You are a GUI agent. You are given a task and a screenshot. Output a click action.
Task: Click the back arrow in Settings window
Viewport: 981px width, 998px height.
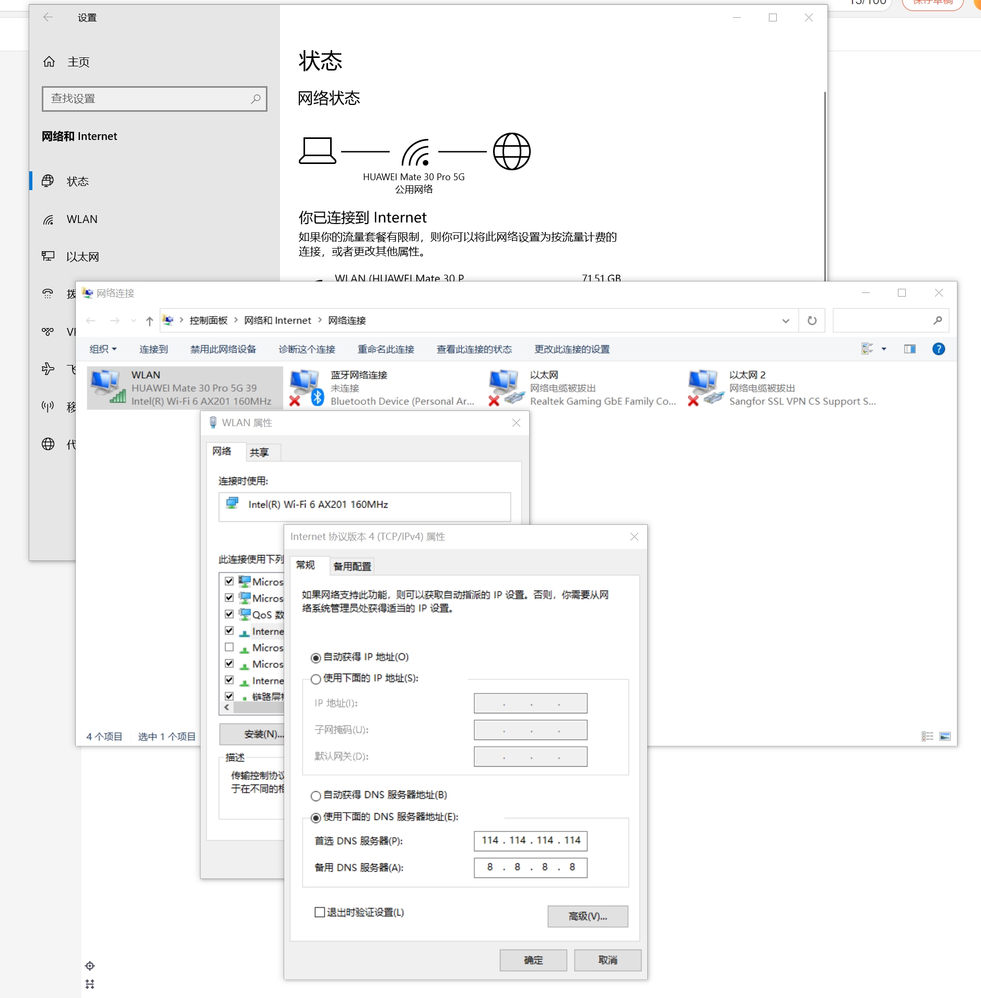[x=48, y=18]
